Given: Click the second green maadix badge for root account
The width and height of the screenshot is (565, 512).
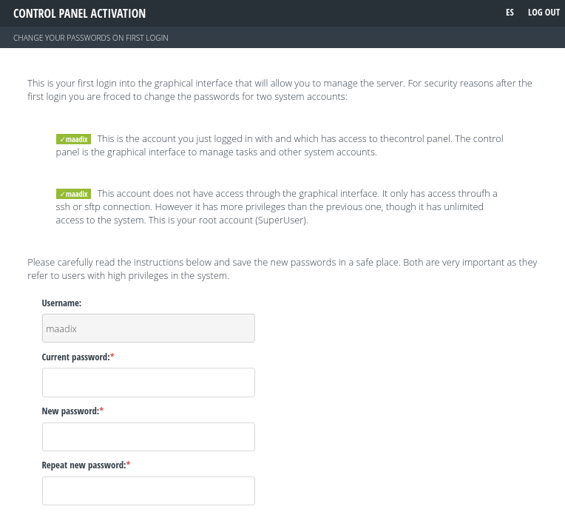Looking at the screenshot, I should pos(73,194).
